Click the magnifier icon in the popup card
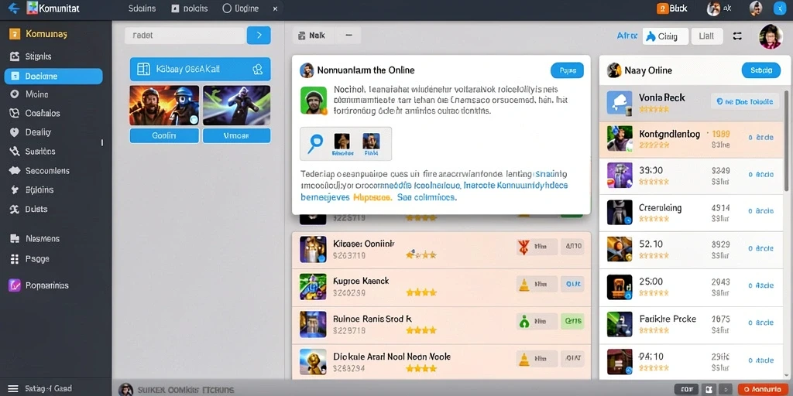This screenshot has width=793, height=396. (315, 143)
